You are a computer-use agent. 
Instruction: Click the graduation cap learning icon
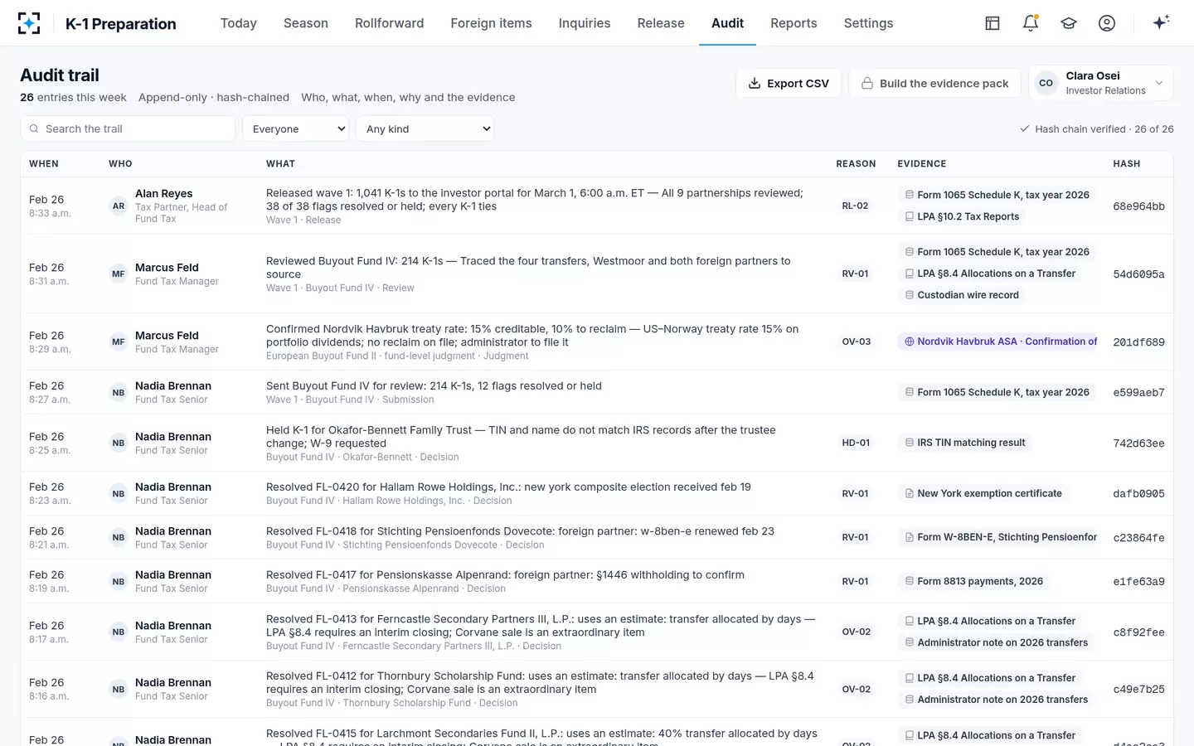point(1069,23)
